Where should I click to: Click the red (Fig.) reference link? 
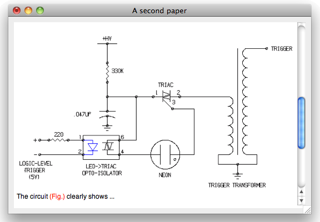(57, 196)
